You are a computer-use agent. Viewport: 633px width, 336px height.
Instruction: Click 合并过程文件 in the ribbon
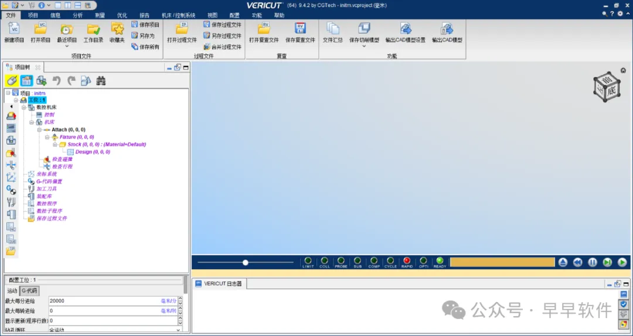point(222,47)
